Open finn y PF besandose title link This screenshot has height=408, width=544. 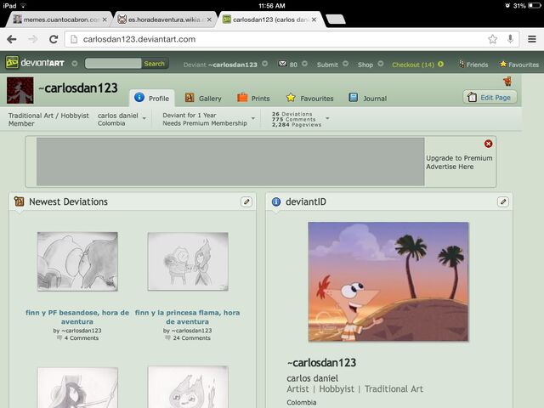click(x=77, y=317)
